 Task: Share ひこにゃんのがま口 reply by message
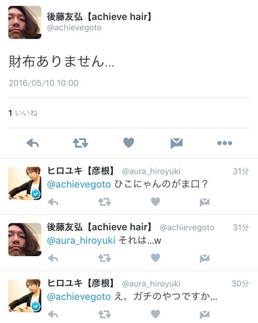click(204, 202)
